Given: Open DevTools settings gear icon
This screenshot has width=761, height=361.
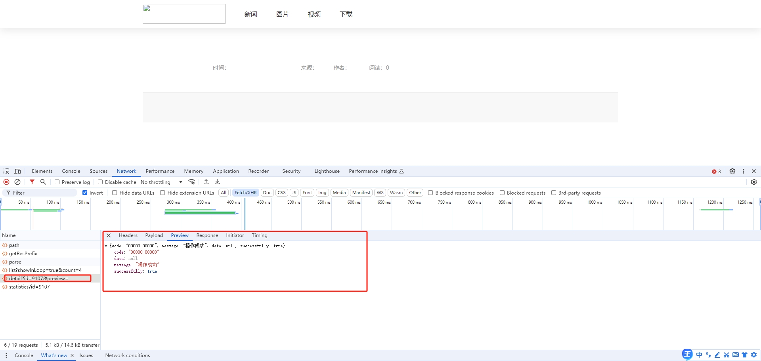Looking at the screenshot, I should tap(732, 171).
